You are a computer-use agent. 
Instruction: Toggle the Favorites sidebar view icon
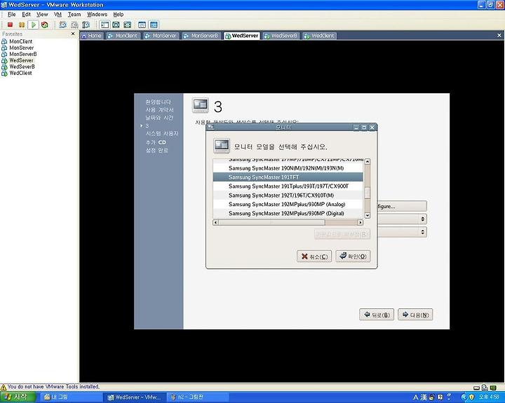[x=105, y=25]
